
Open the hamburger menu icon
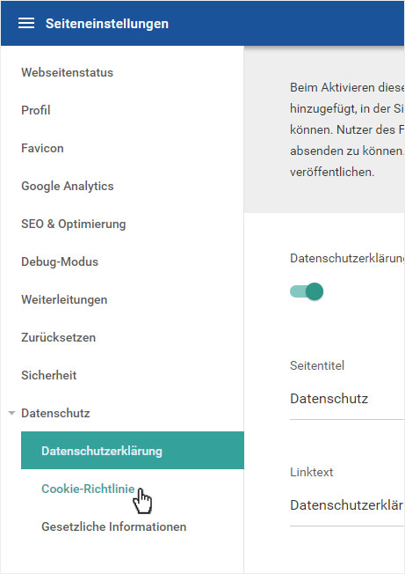[26, 23]
